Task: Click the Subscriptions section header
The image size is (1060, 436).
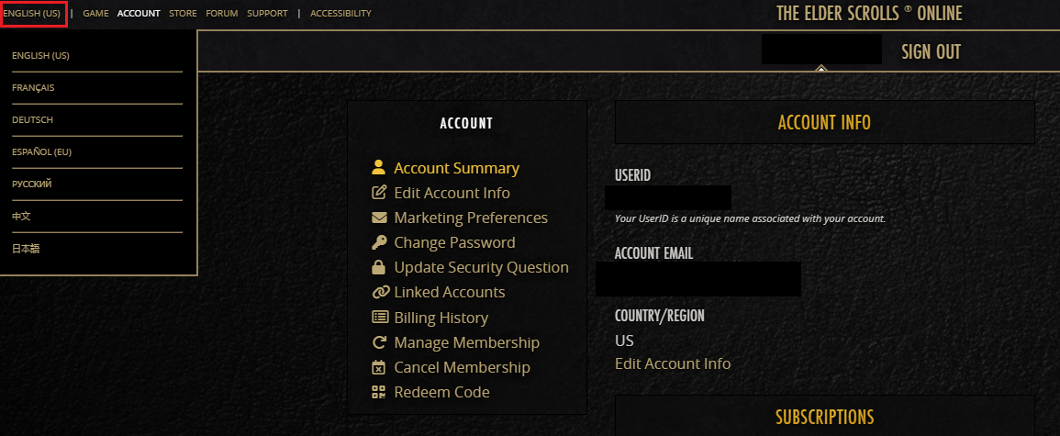Action: pos(824,416)
